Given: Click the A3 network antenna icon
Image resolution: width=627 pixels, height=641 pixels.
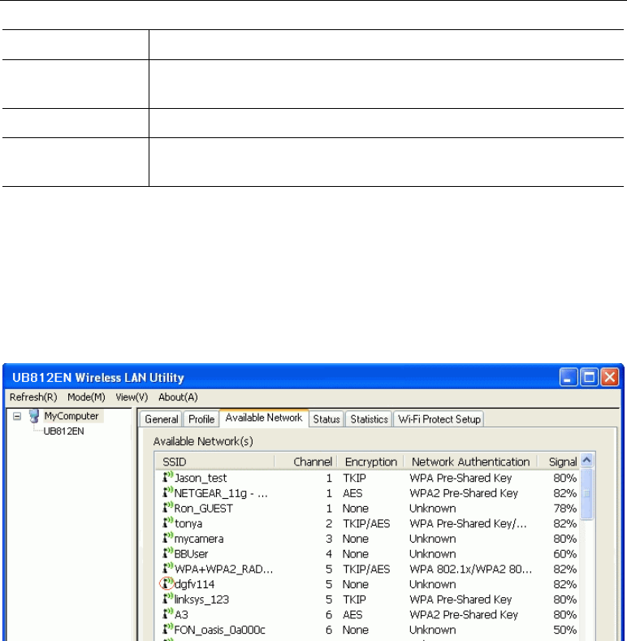Looking at the screenshot, I should pyautogui.click(x=168, y=613).
